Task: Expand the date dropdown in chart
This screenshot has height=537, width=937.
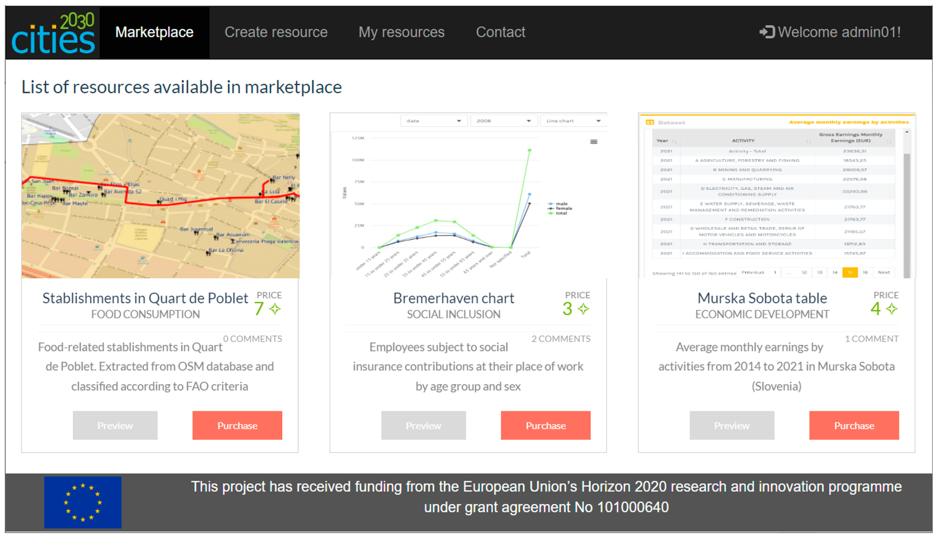Action: click(434, 121)
